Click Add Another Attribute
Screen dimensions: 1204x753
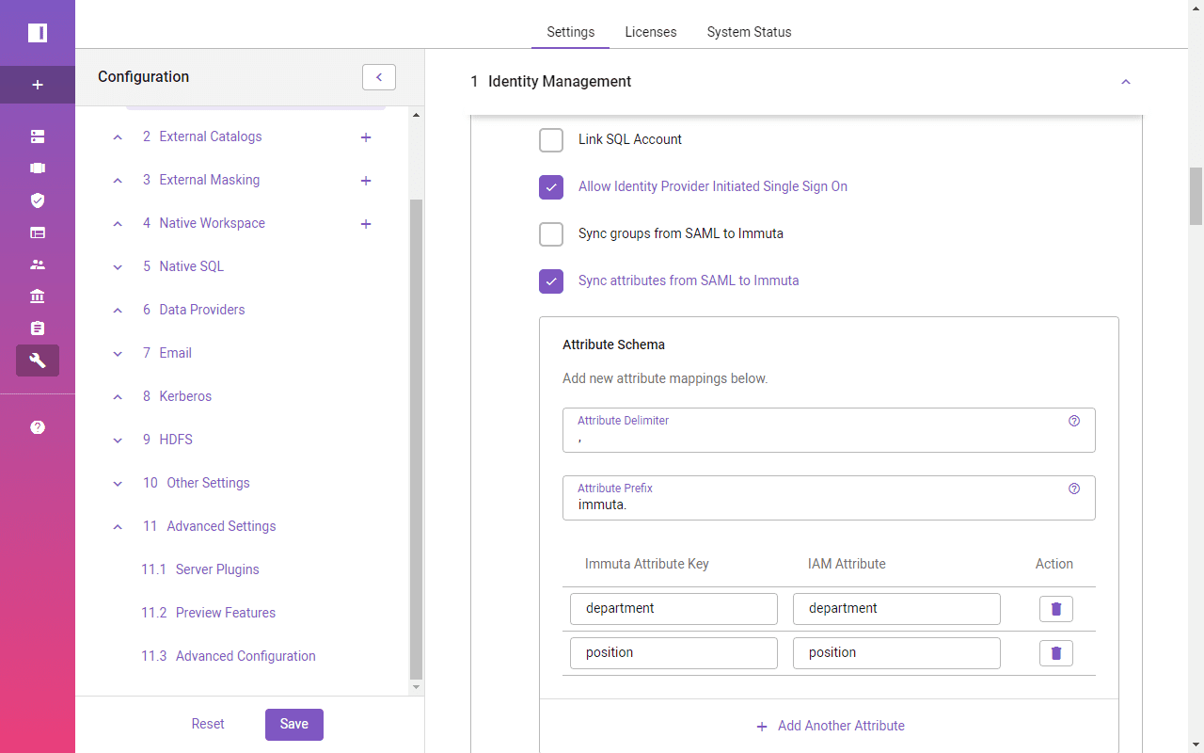pyautogui.click(x=831, y=727)
